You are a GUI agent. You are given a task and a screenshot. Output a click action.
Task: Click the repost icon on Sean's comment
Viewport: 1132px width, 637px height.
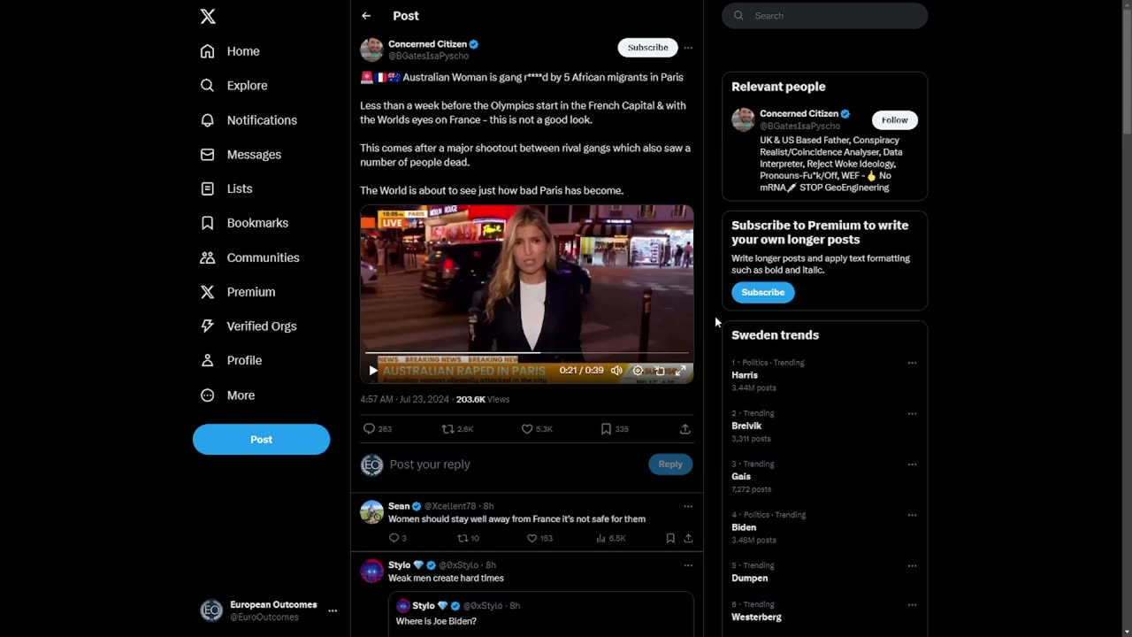(462, 538)
